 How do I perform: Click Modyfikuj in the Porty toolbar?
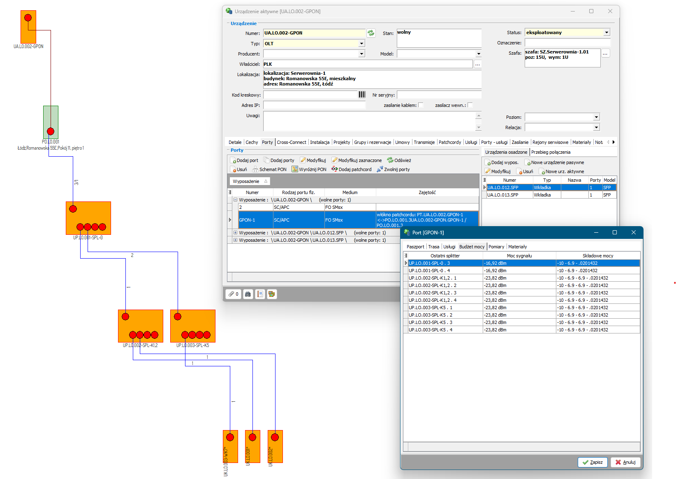[313, 160]
